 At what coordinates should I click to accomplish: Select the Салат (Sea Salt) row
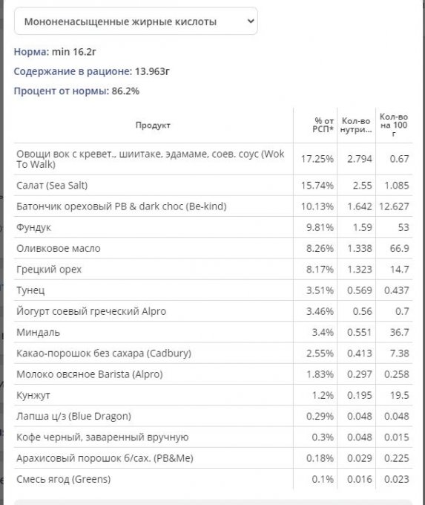coord(213,185)
